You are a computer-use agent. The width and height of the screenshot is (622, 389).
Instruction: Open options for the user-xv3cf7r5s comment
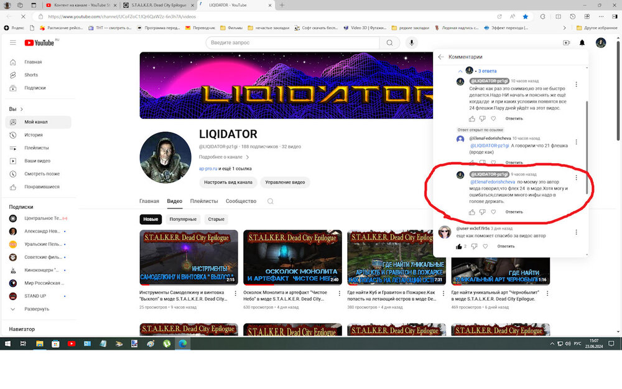point(576,232)
